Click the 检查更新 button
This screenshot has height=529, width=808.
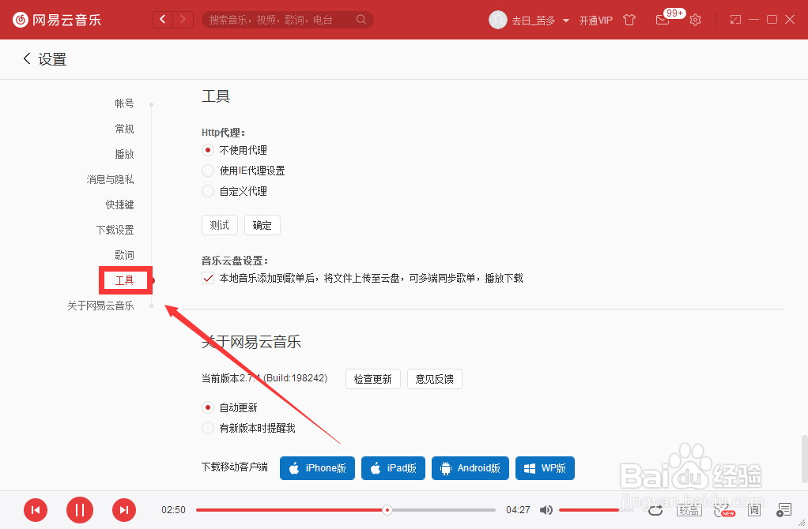[373, 379]
